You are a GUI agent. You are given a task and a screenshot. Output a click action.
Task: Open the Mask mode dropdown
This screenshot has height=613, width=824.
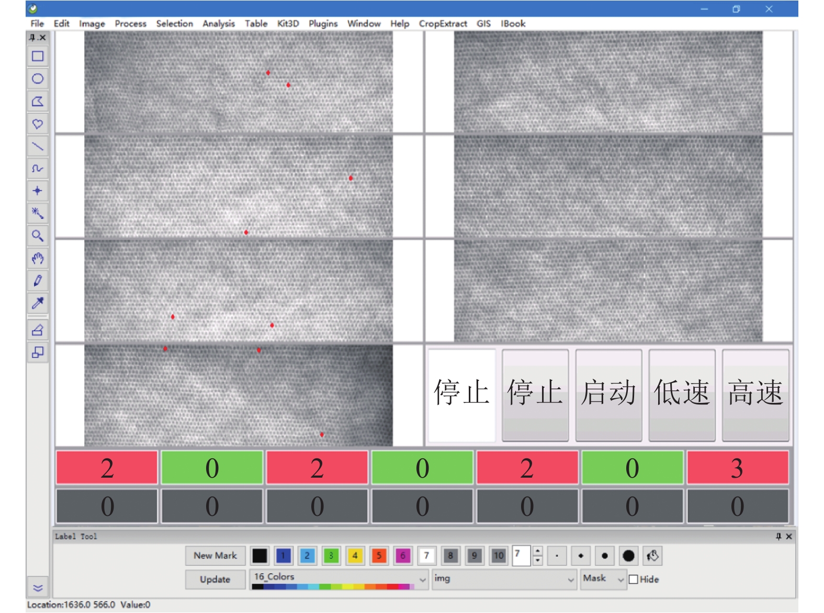(x=603, y=579)
